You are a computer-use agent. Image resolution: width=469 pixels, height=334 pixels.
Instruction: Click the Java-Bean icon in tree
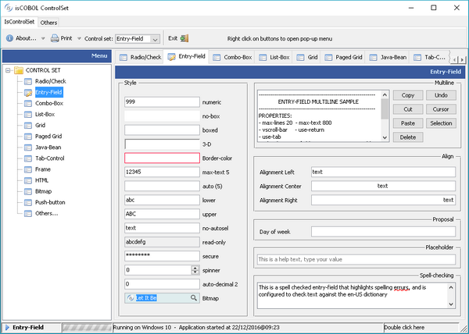click(27, 147)
